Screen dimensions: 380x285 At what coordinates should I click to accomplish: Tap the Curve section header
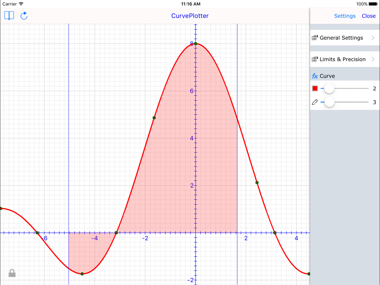(x=345, y=76)
